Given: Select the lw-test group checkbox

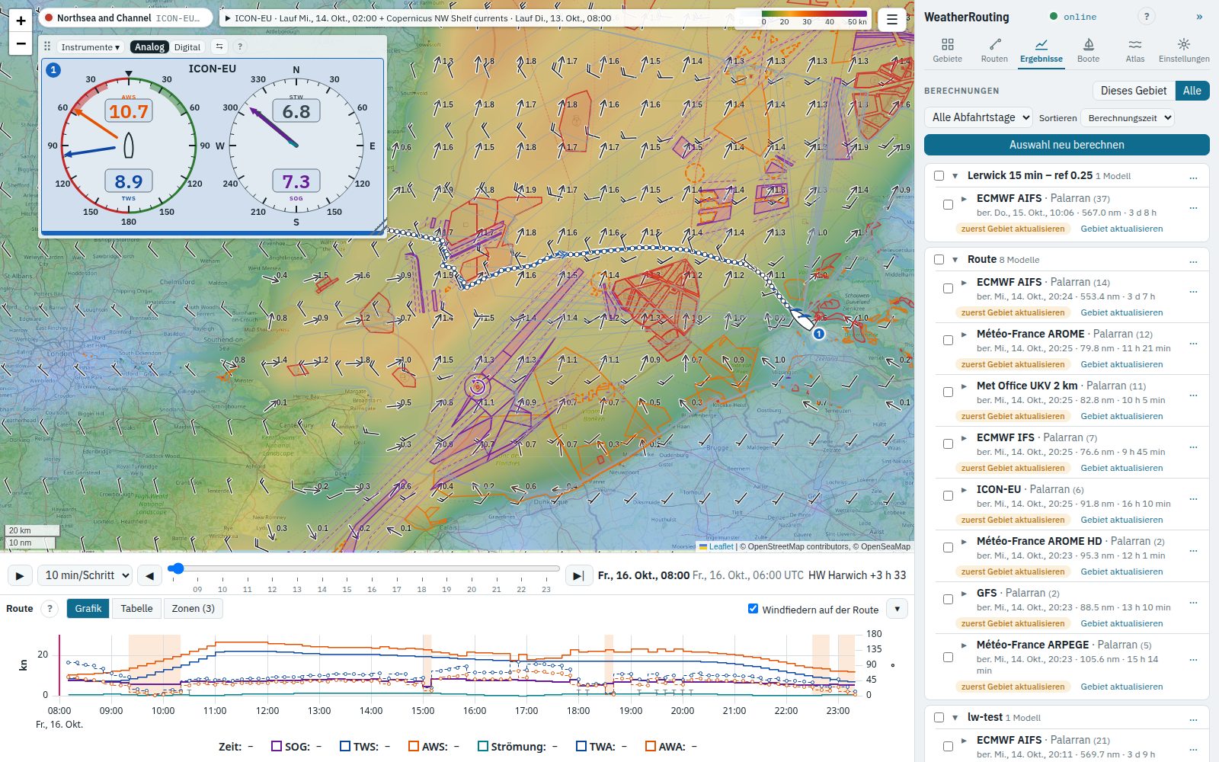Looking at the screenshot, I should click(939, 718).
